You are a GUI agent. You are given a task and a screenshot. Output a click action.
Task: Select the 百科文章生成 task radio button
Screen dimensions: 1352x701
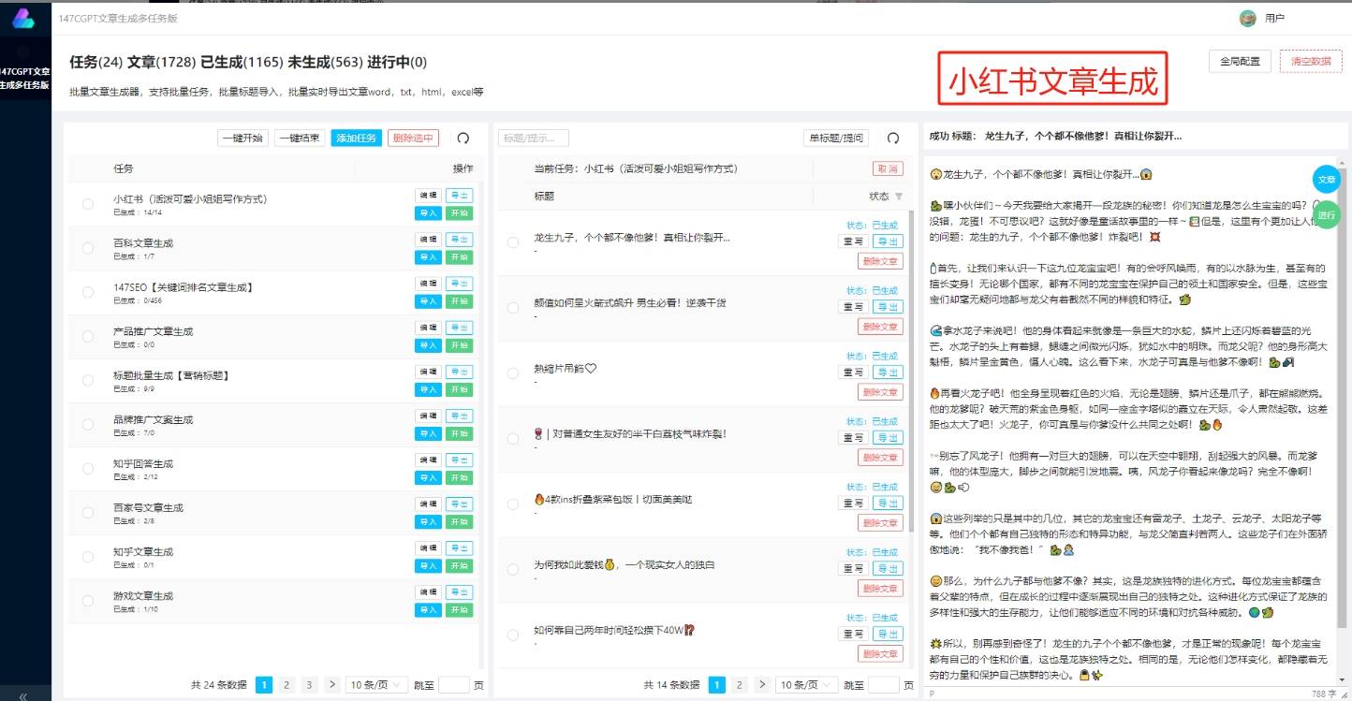[x=88, y=248]
